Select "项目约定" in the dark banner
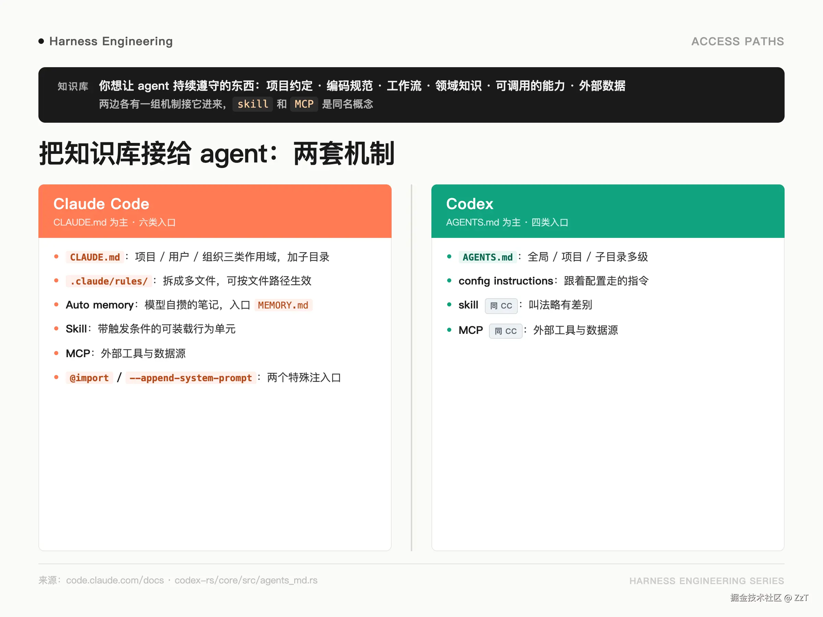The image size is (823, 617). point(289,86)
